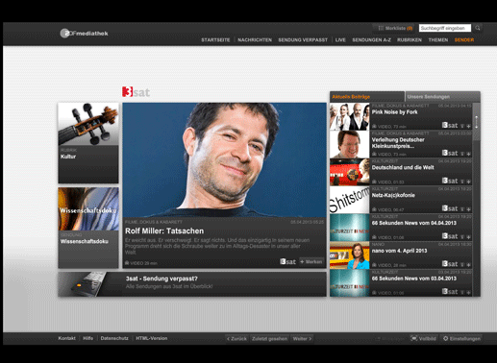Add 66 Sekunden News 04.04.2013 with plus
Viewport: 497px width, 363px height.
468,237
